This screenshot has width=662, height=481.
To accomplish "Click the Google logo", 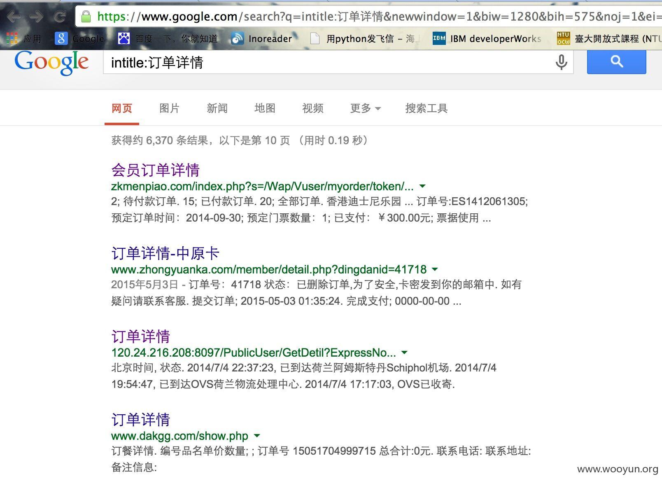I will tap(51, 63).
